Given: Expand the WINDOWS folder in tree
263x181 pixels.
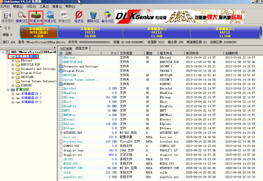Looking at the screenshot, I should tap(13, 85).
